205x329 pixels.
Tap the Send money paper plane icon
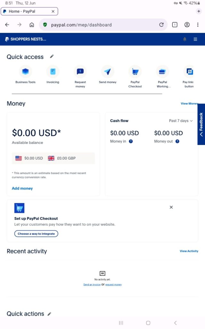pyautogui.click(x=108, y=72)
